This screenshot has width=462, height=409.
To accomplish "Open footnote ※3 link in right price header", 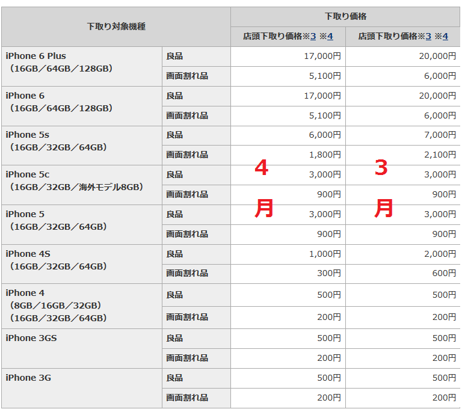I will coord(428,37).
